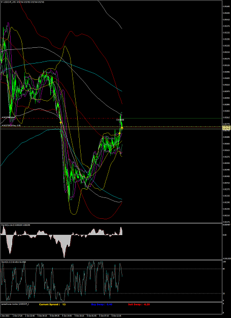Click the Stoch indicator label
Screen dimensions: 231x318
[14, 262]
